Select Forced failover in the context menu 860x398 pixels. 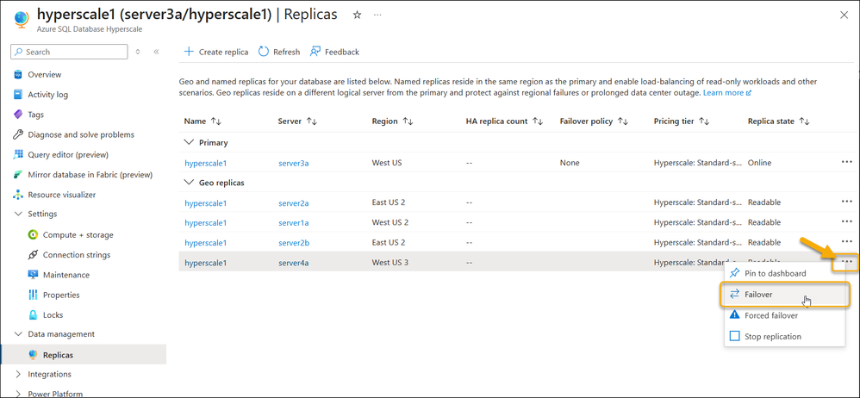click(x=784, y=315)
